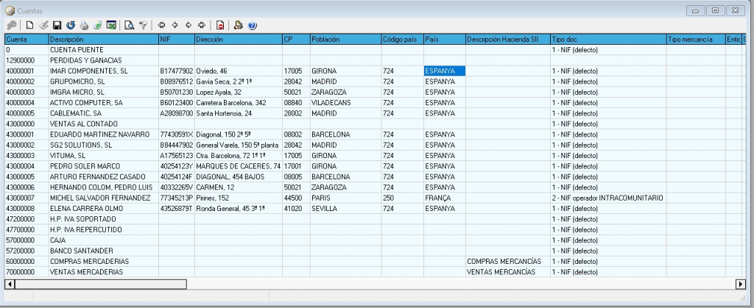Select 2 - NIF operador INTRACOMUNITARIO cell

pyautogui.click(x=608, y=198)
